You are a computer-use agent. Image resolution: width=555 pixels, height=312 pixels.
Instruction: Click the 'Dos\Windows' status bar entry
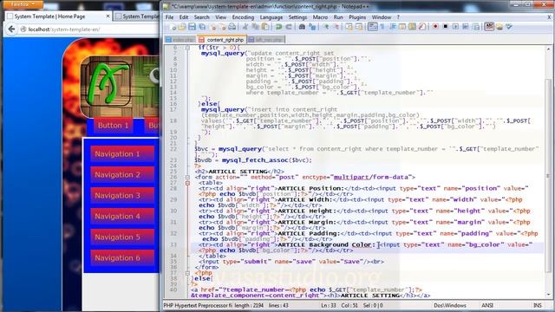click(450, 305)
